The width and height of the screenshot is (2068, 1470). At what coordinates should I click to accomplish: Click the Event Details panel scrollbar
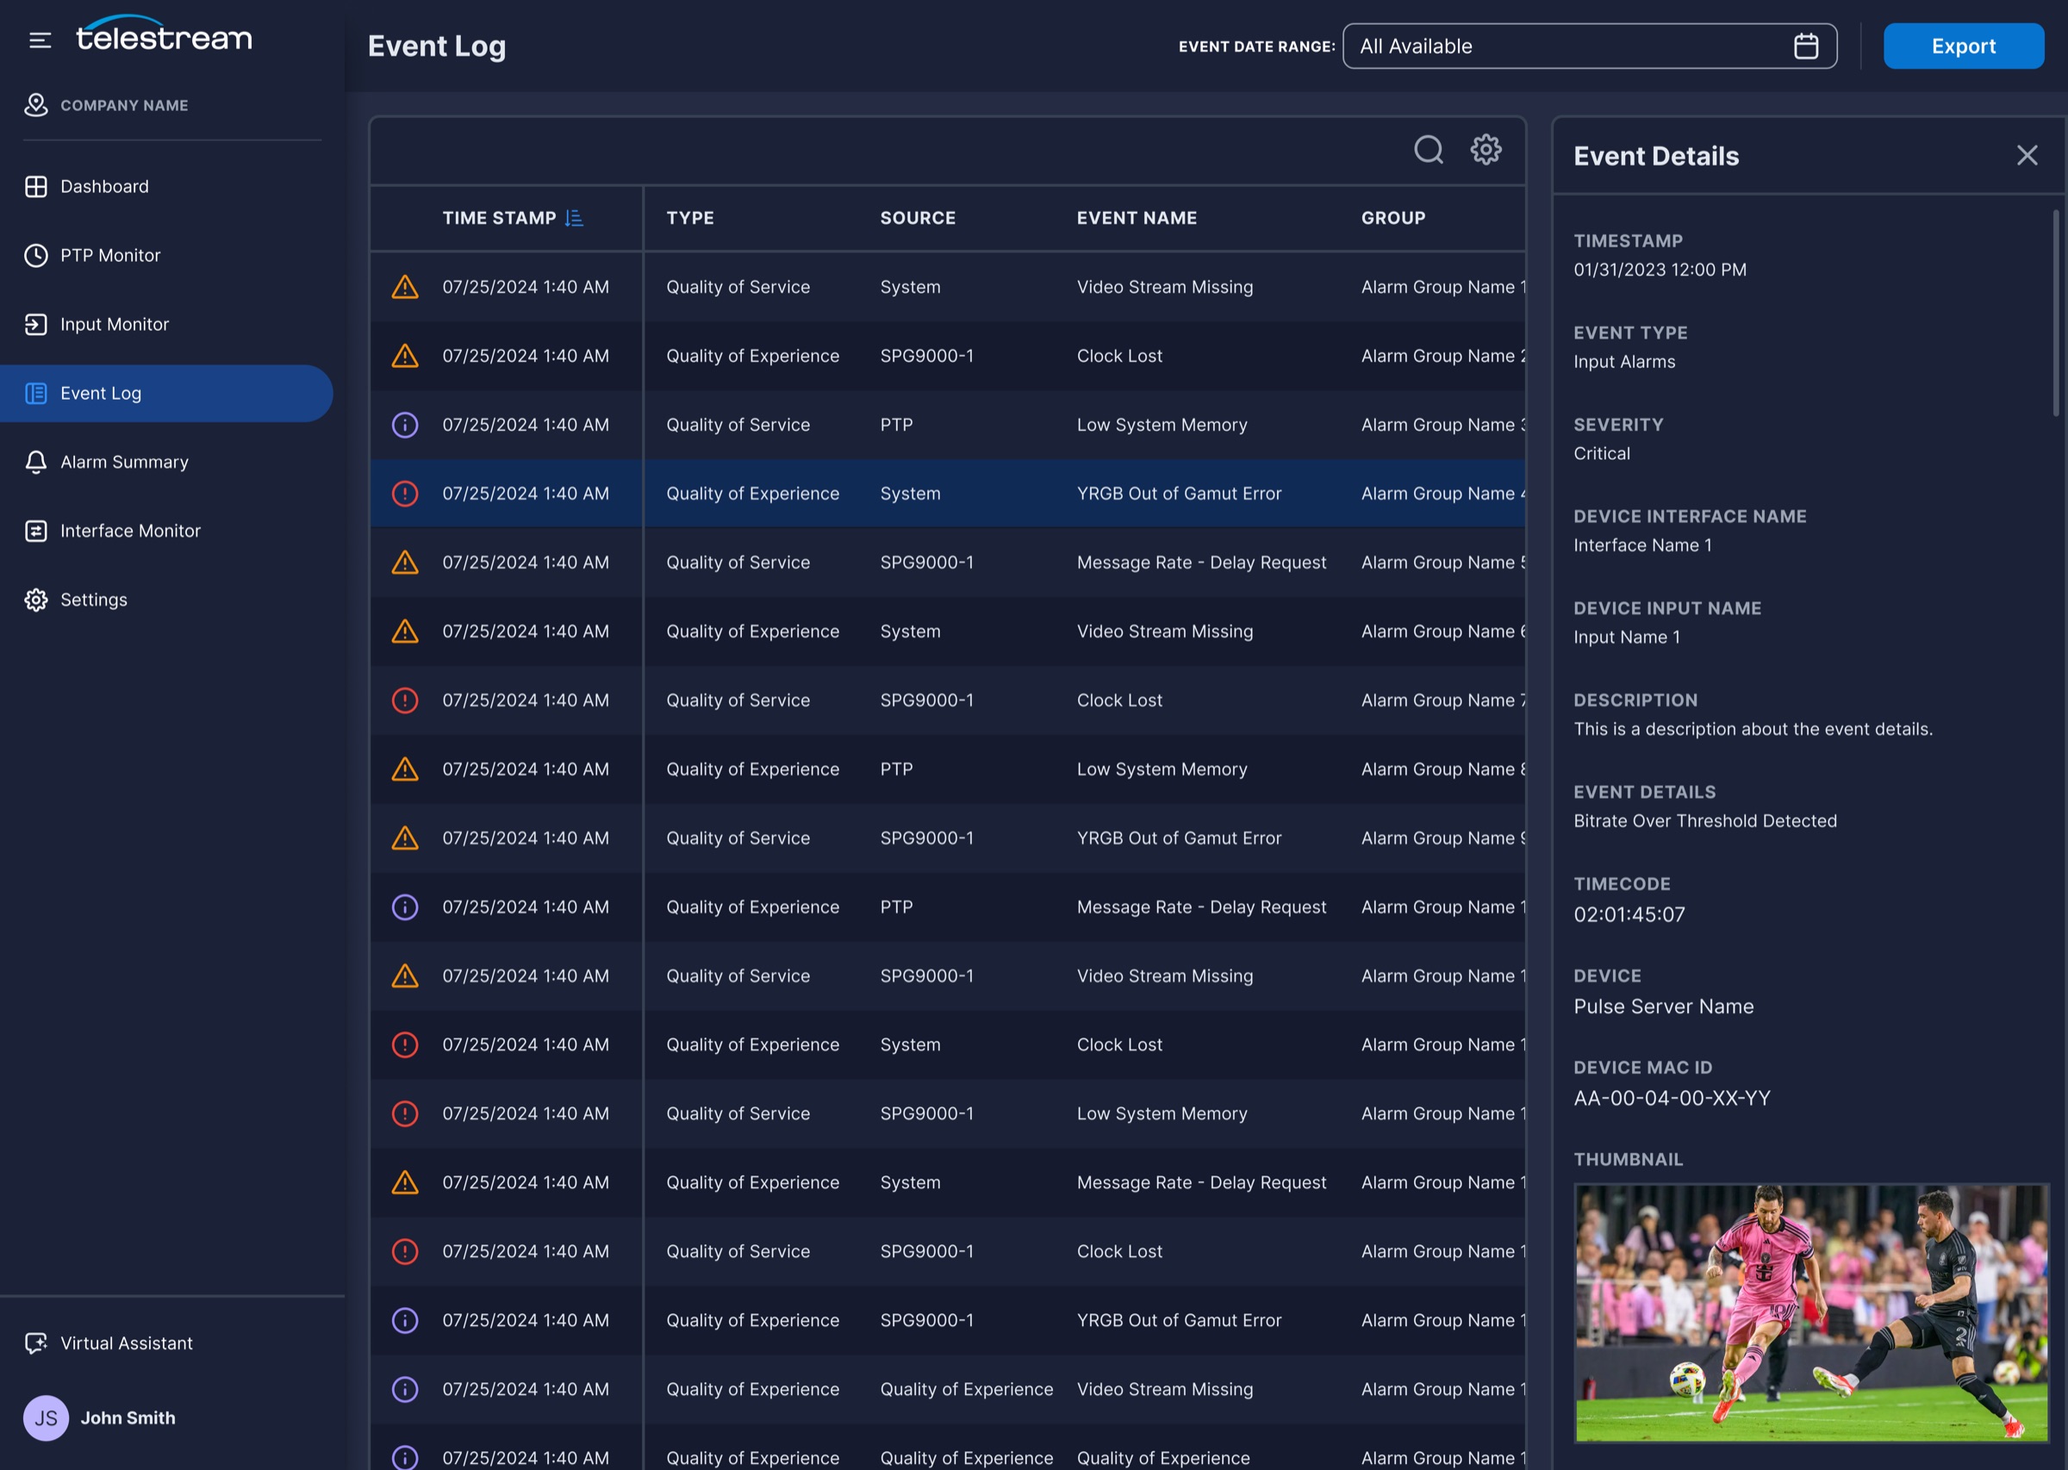2055,313
